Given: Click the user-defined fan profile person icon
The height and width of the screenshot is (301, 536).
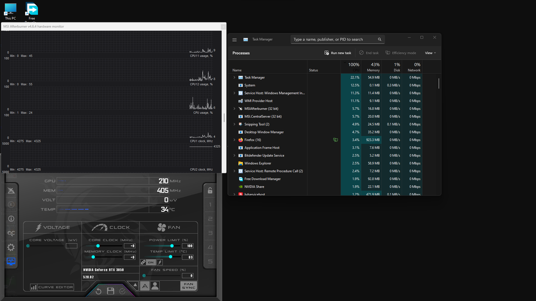Looking at the screenshot, I should click(155, 286).
